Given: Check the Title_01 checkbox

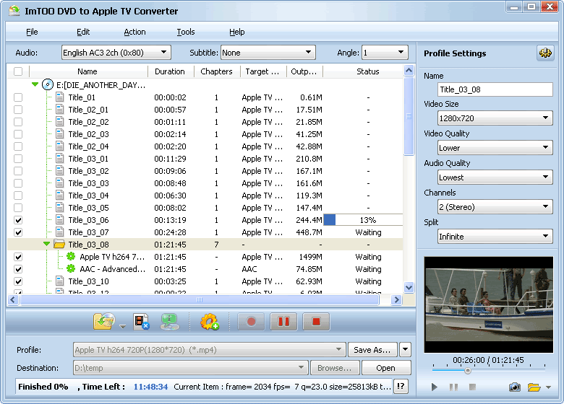Looking at the screenshot, I should [18, 97].
